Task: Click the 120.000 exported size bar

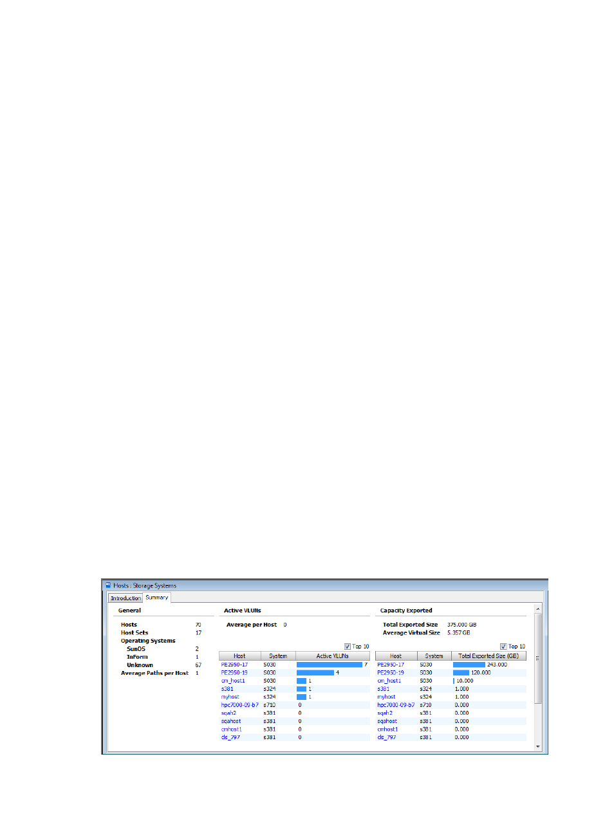Action: point(461,673)
